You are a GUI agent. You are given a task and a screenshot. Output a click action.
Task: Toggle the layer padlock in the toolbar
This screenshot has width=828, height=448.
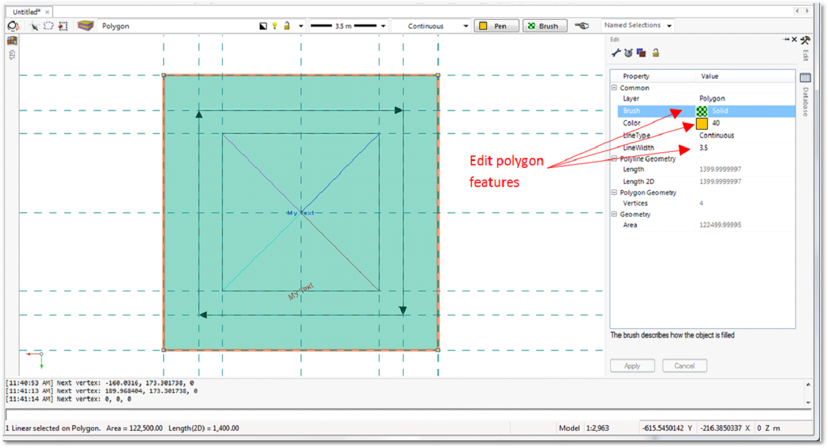[x=286, y=26]
